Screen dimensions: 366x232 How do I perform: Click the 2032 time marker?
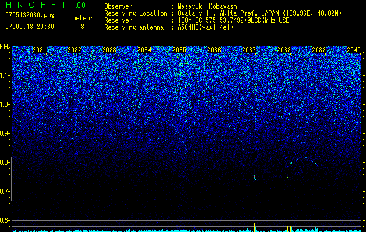pos(74,50)
